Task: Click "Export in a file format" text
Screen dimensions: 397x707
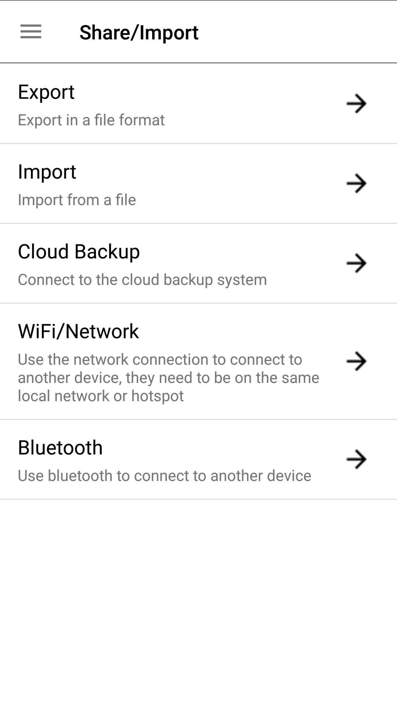Action: [91, 120]
